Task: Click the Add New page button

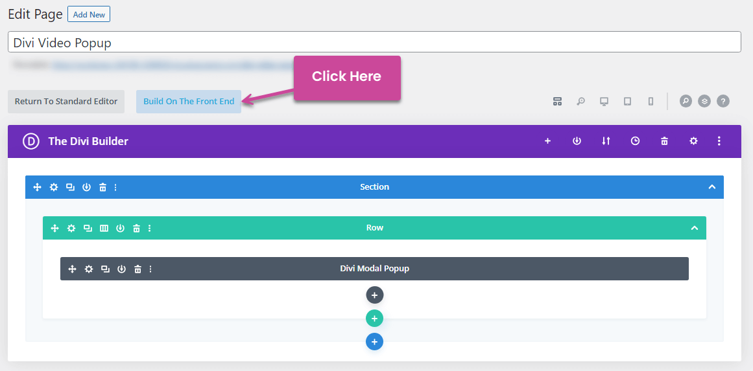Action: pyautogui.click(x=89, y=14)
